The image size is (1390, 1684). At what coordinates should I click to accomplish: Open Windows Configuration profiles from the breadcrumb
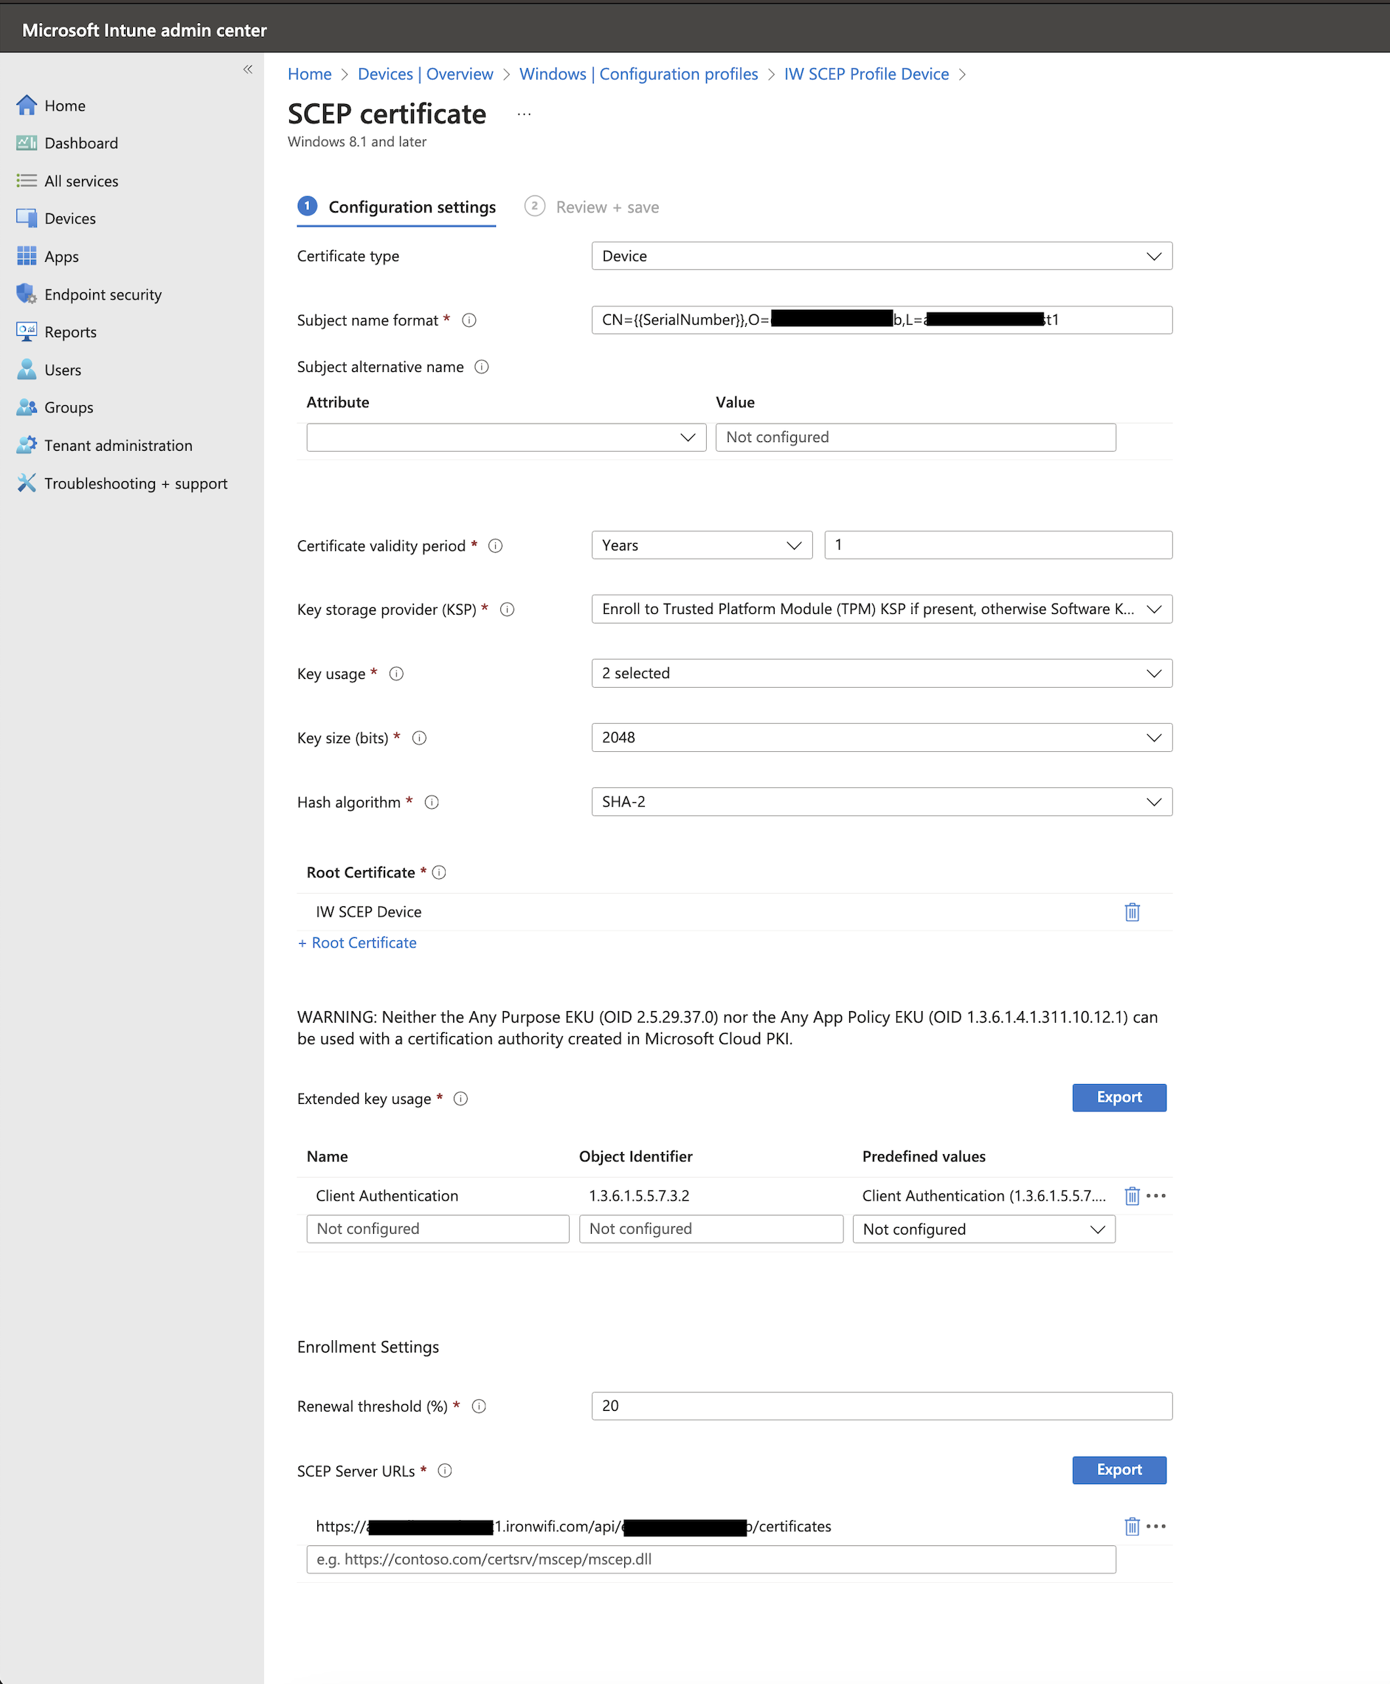(638, 74)
